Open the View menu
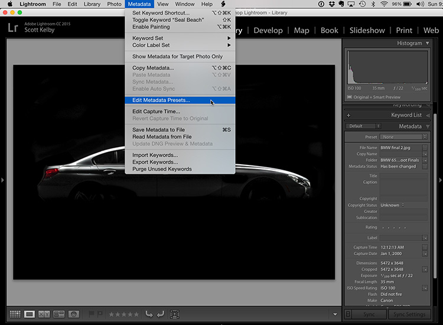Viewport: 443px width, 325px height. click(163, 4)
